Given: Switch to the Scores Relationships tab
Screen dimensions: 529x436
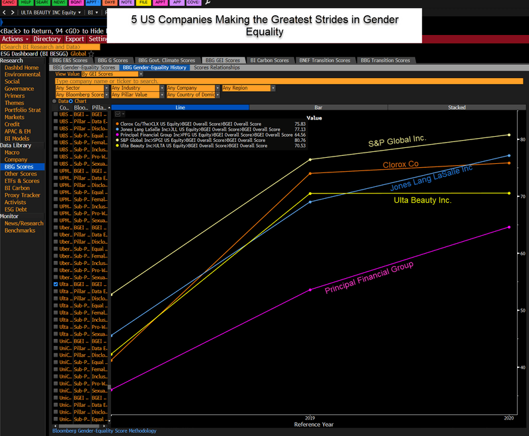Looking at the screenshot, I should tap(216, 68).
